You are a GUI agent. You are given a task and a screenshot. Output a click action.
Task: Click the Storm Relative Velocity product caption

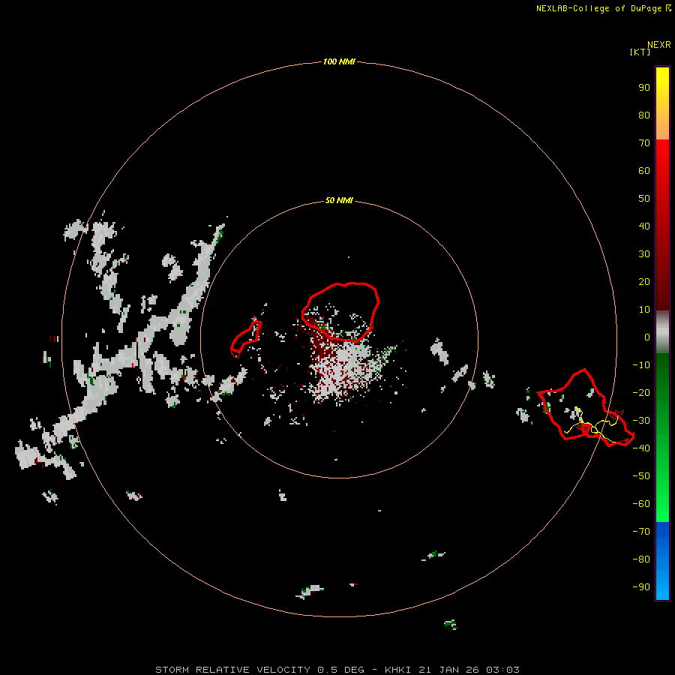point(337,670)
